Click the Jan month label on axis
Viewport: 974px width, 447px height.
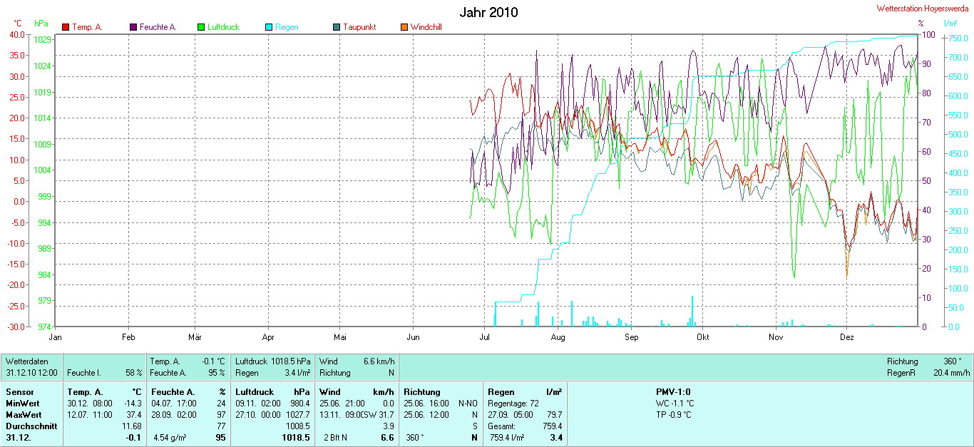pyautogui.click(x=55, y=336)
